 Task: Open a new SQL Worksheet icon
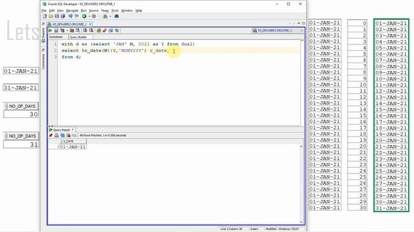coord(105,16)
